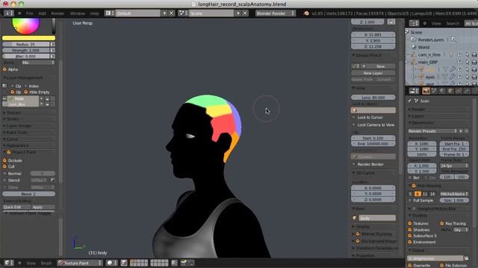Viewport: 478px width, 268px height.
Task: Click the folder icon beside output path
Action: 466,258
